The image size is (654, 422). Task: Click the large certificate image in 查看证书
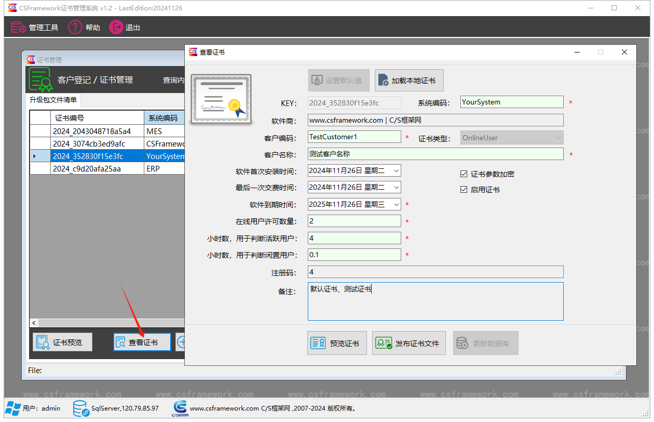221,99
